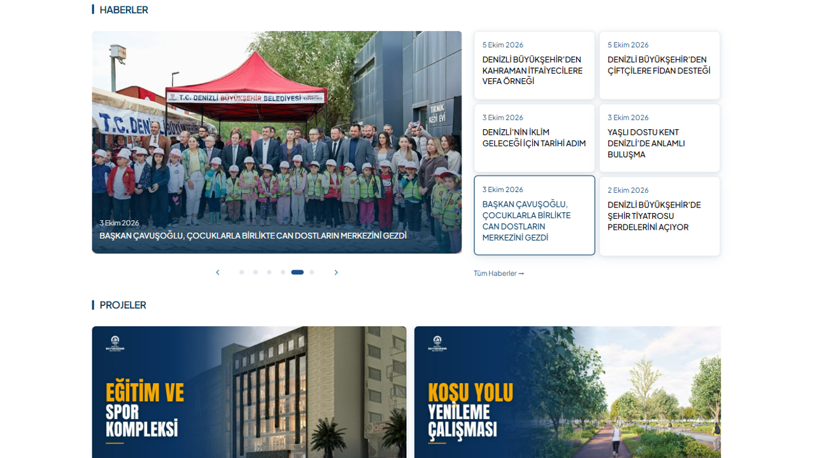Click the 'PROJELER' section heading

[x=123, y=305]
